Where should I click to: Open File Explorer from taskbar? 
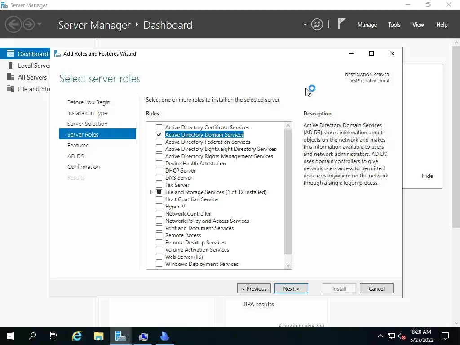coord(99,336)
